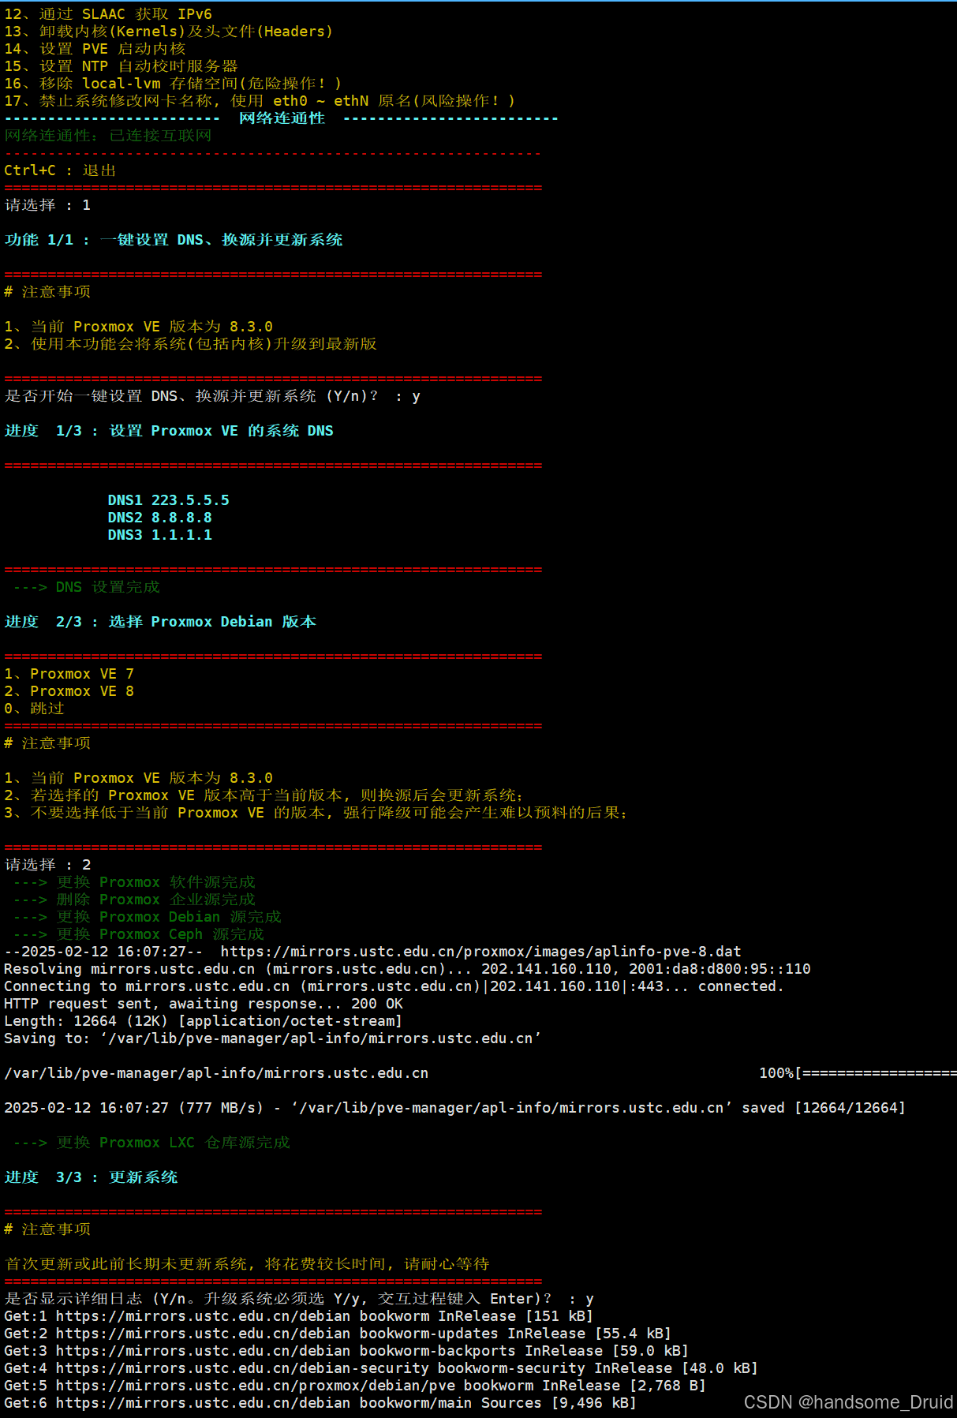Click 'Get:5' proxmox/debian/pve InRelease line
957x1418 pixels.
(x=355, y=1386)
